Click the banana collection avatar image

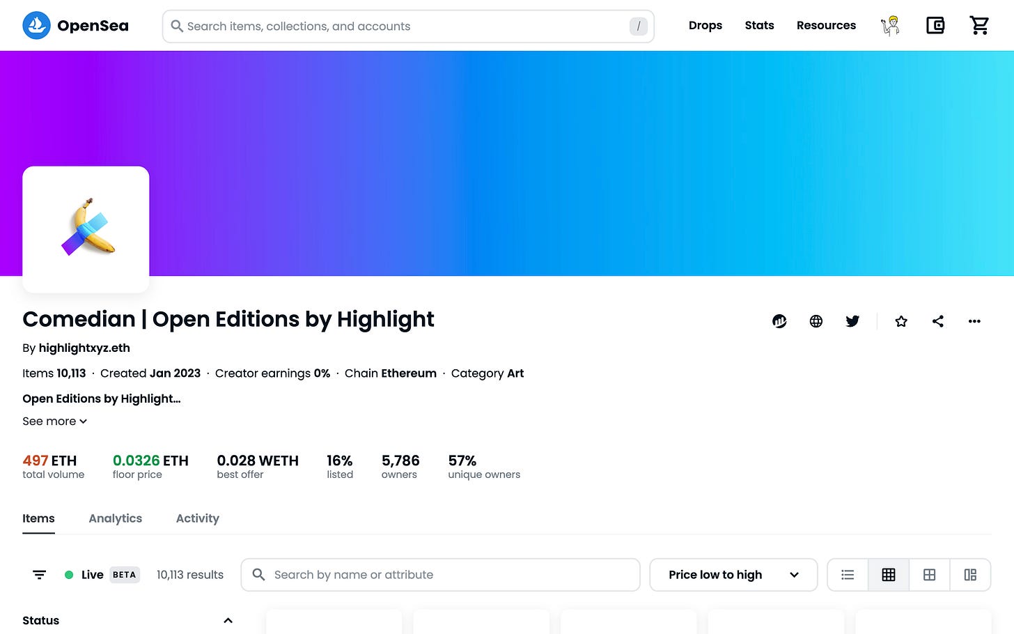point(86,229)
